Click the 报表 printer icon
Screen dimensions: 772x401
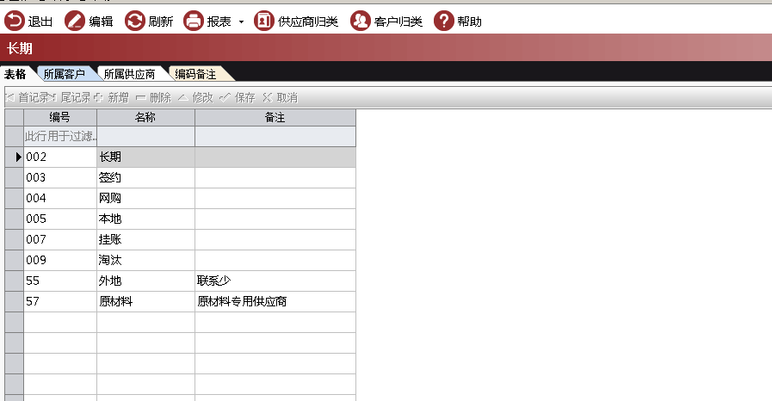click(194, 22)
